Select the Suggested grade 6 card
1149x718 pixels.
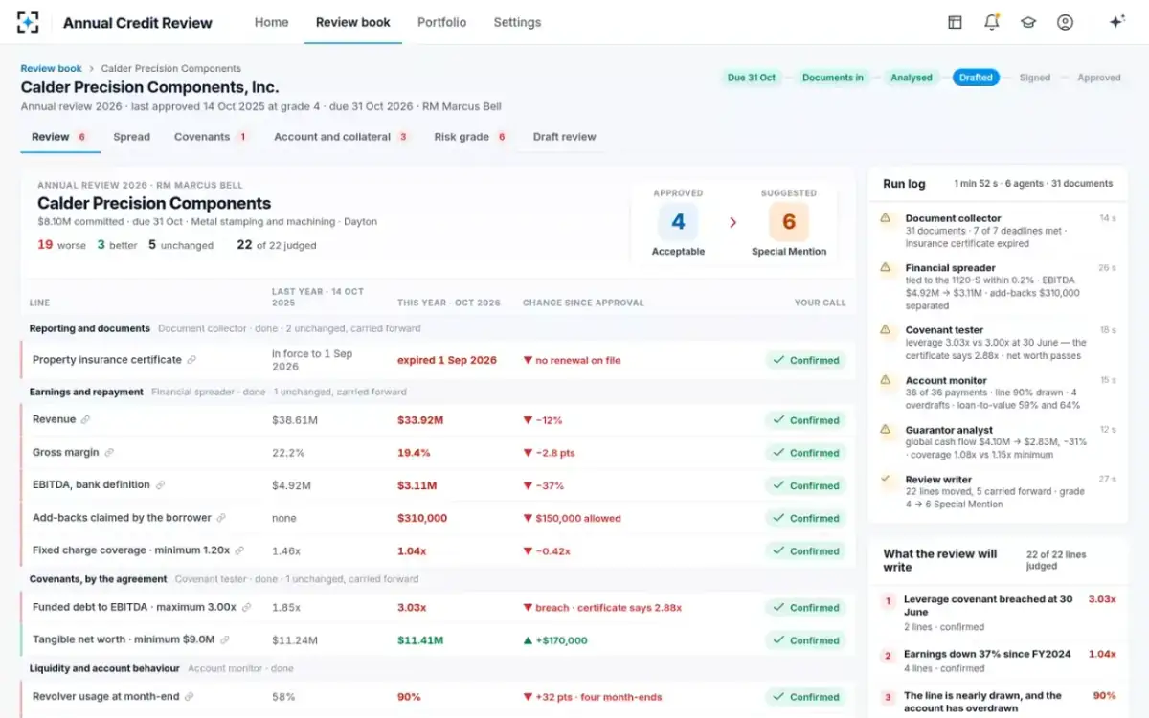click(x=789, y=223)
